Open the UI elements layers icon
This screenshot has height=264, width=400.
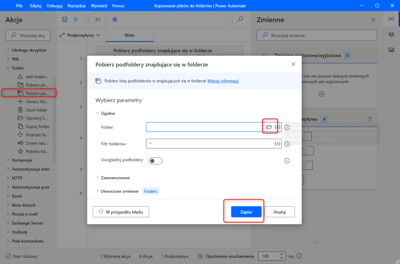[391, 34]
